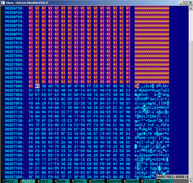
Task: Open the 9 Files list
Action: click(x=147, y=181)
